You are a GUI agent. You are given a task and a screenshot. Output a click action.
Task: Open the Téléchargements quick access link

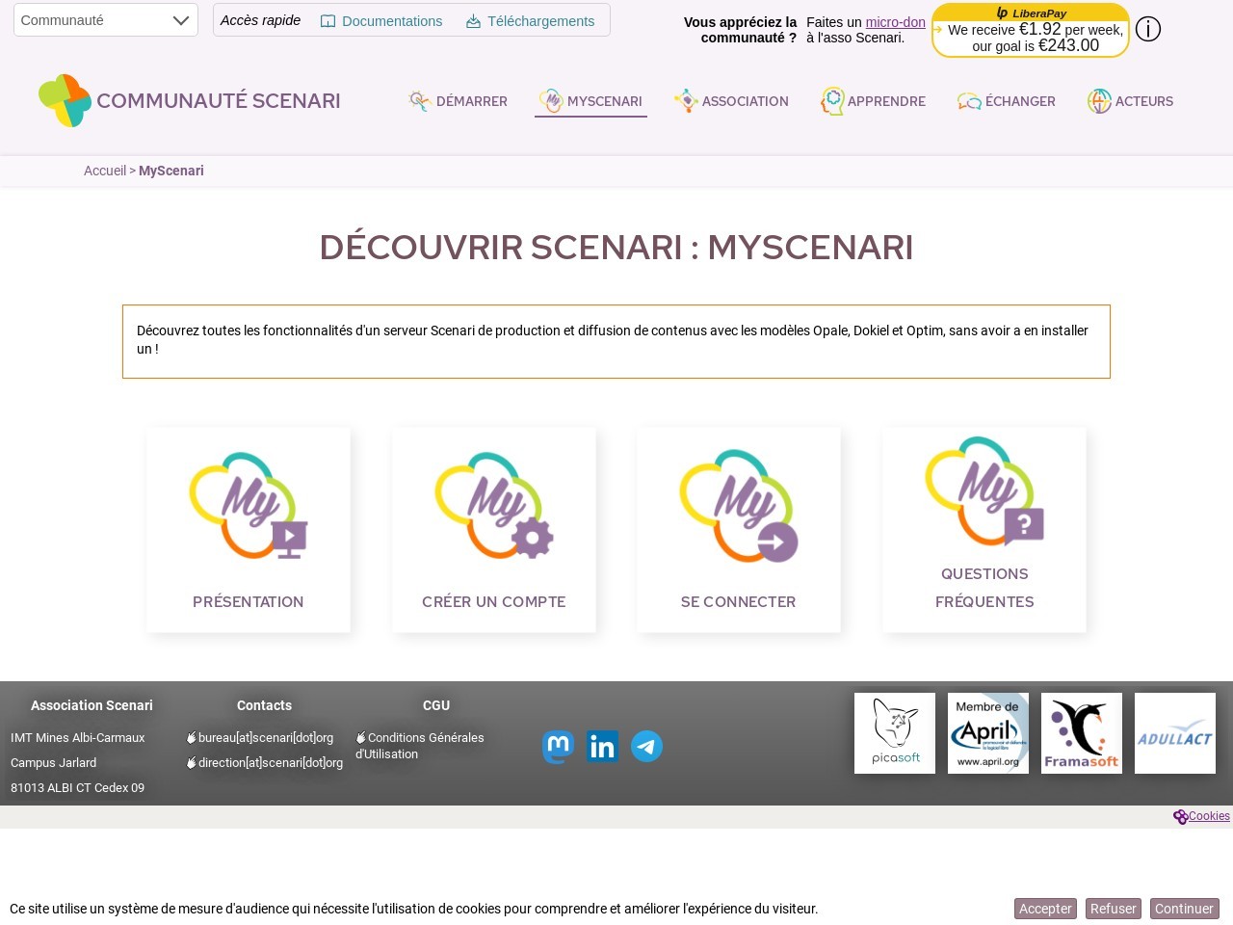pyautogui.click(x=530, y=21)
